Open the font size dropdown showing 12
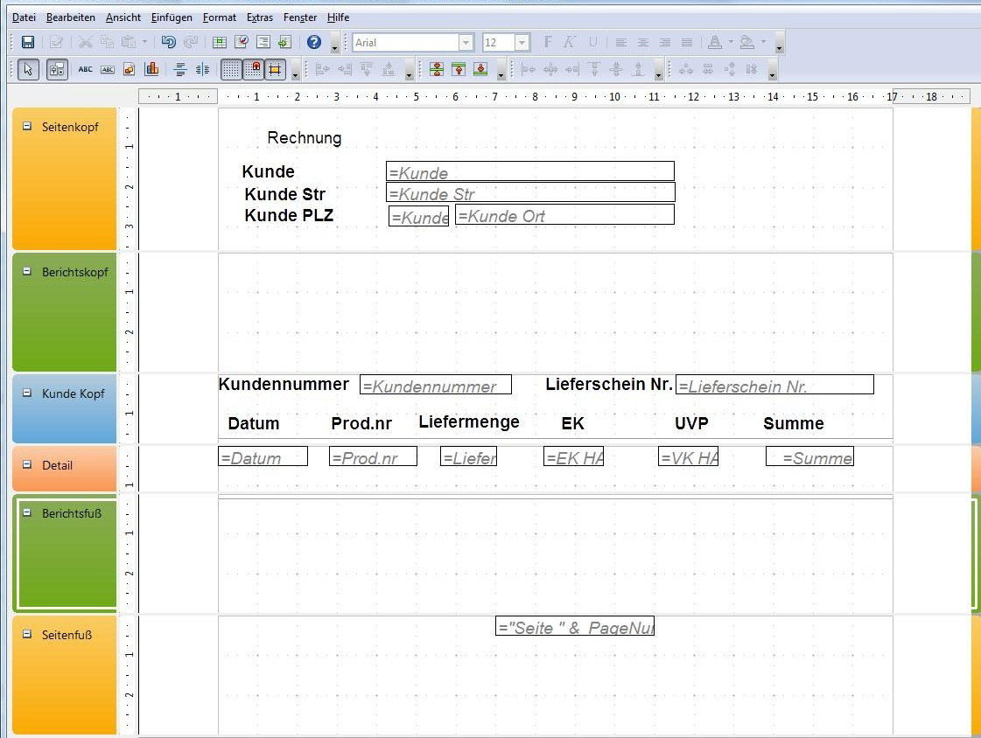The height and width of the screenshot is (738, 981). coord(521,41)
